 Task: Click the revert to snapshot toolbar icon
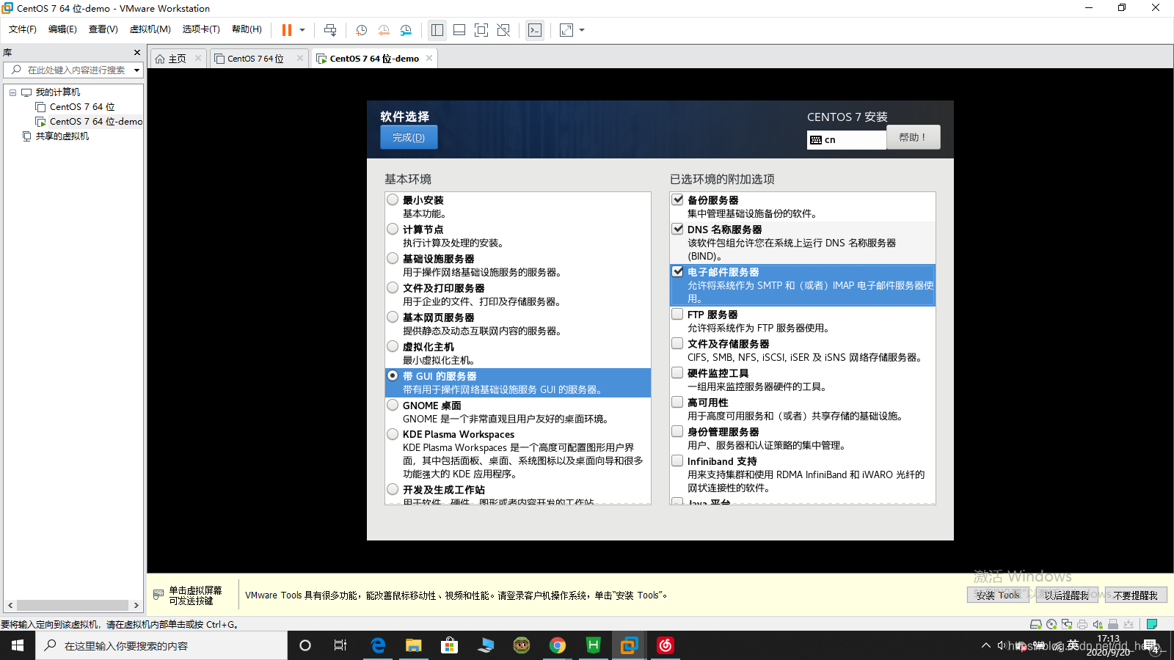384,30
